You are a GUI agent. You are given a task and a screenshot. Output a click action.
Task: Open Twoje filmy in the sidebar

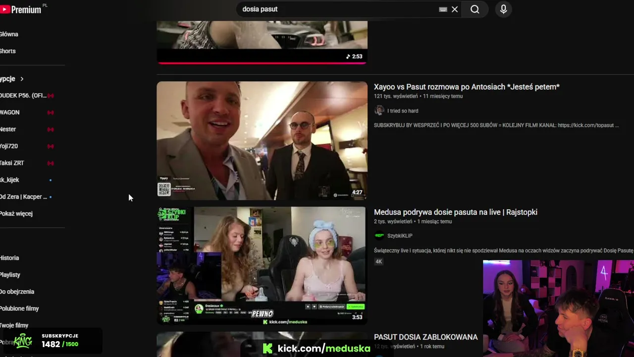14,325
